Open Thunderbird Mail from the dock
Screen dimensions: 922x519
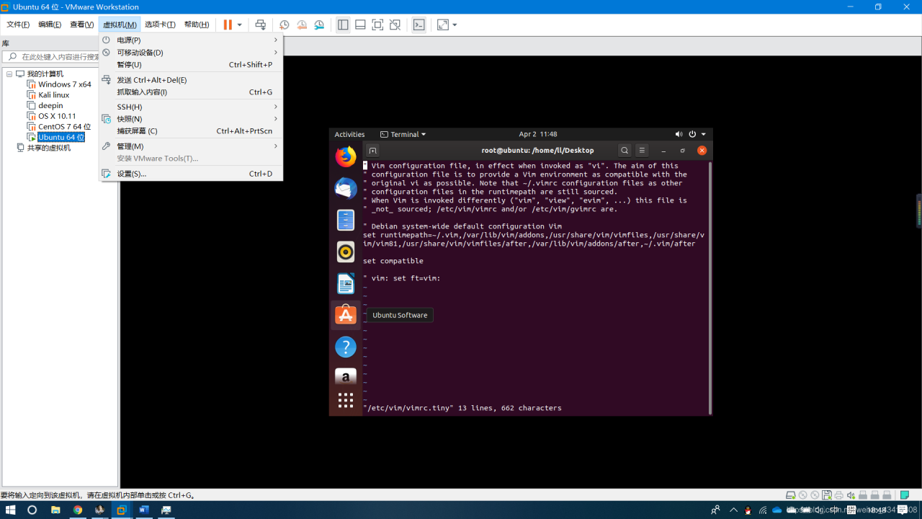pyautogui.click(x=346, y=188)
